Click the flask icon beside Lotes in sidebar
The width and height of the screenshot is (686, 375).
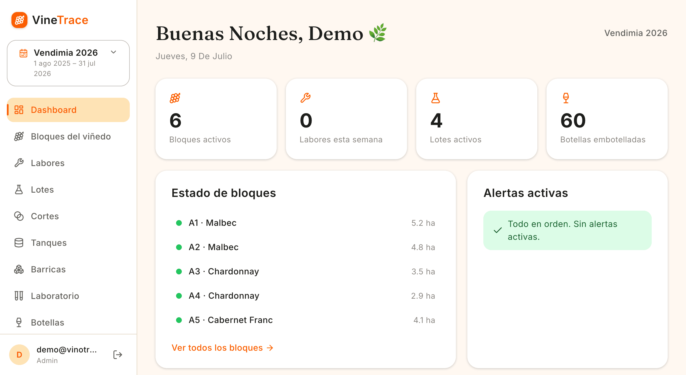[x=19, y=190]
